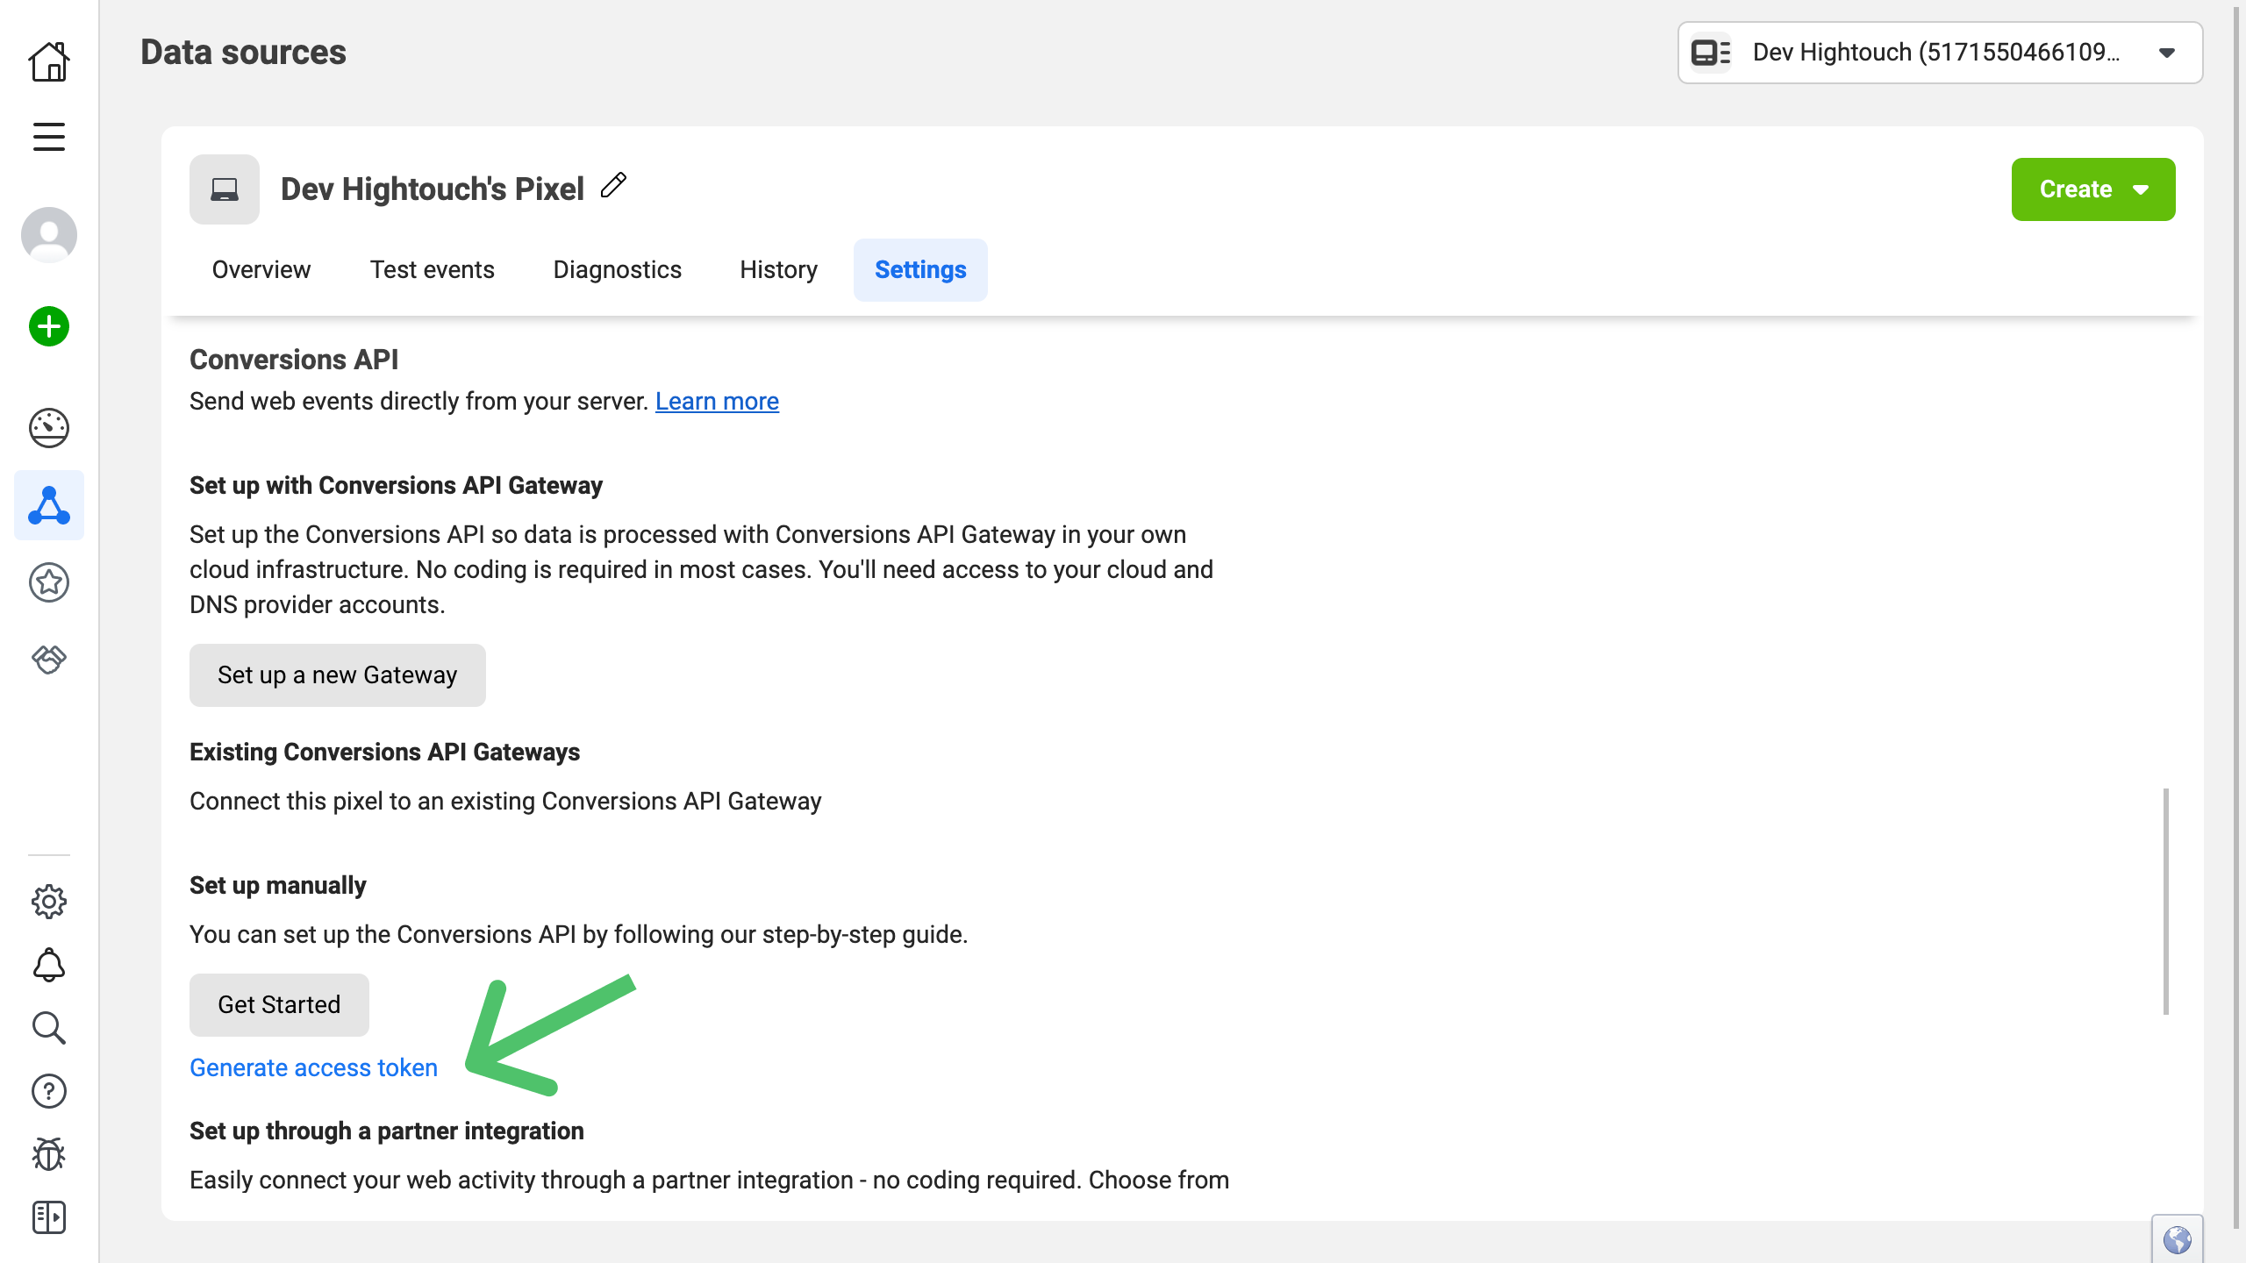Open the Page Quality star icon
The image size is (2246, 1263).
49,582
